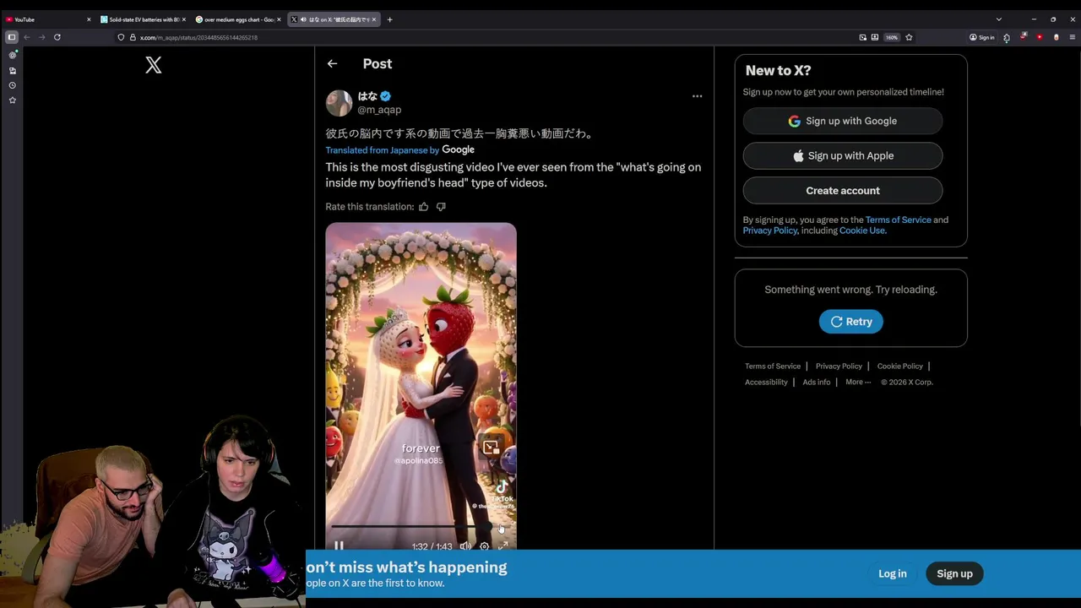Click browser Sign in account button

[x=982, y=37]
